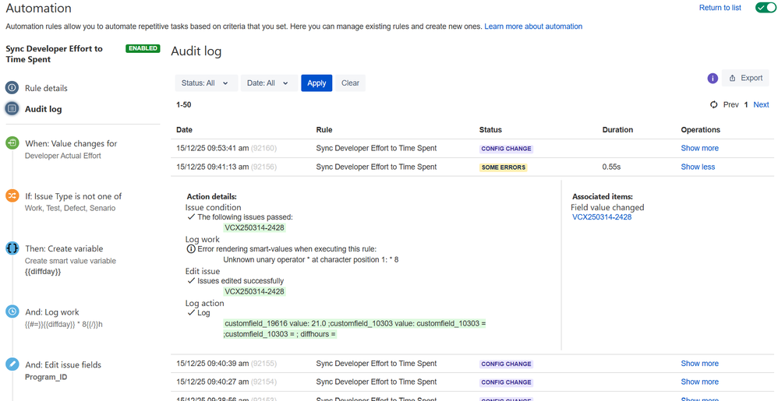The width and height of the screenshot is (778, 401).
Task: Expand entry 92154 with Show more
Action: (699, 382)
